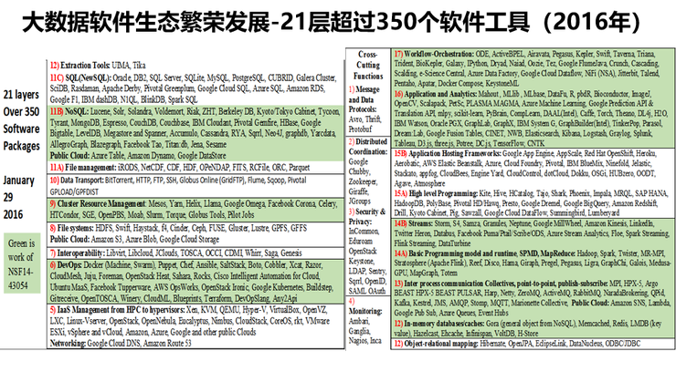
Task: Click 'LDAP' under Security & Privacy
Action: 358,271
